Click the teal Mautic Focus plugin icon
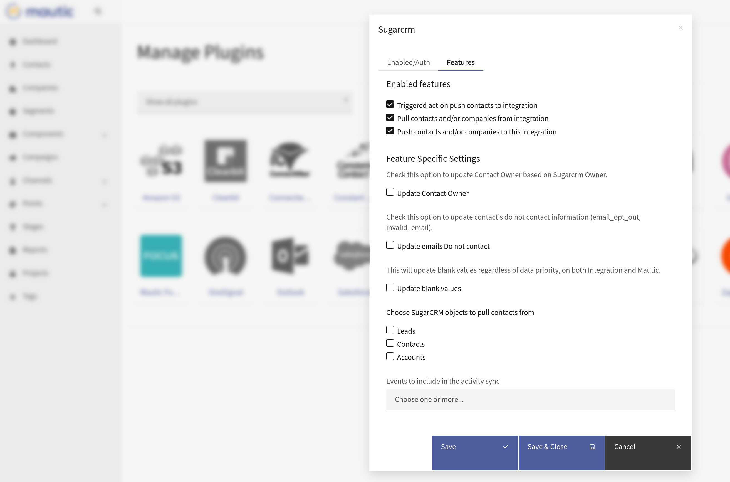Viewport: 730px width, 482px height. [161, 256]
